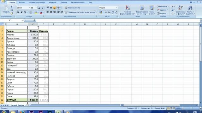This screenshot has height=113, width=202.
Task: Click the increase decimal places icon
Action: (x=113, y=12)
